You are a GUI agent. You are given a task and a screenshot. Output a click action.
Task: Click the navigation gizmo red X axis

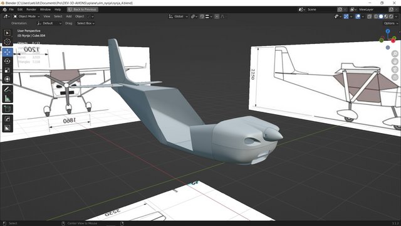coord(393,40)
